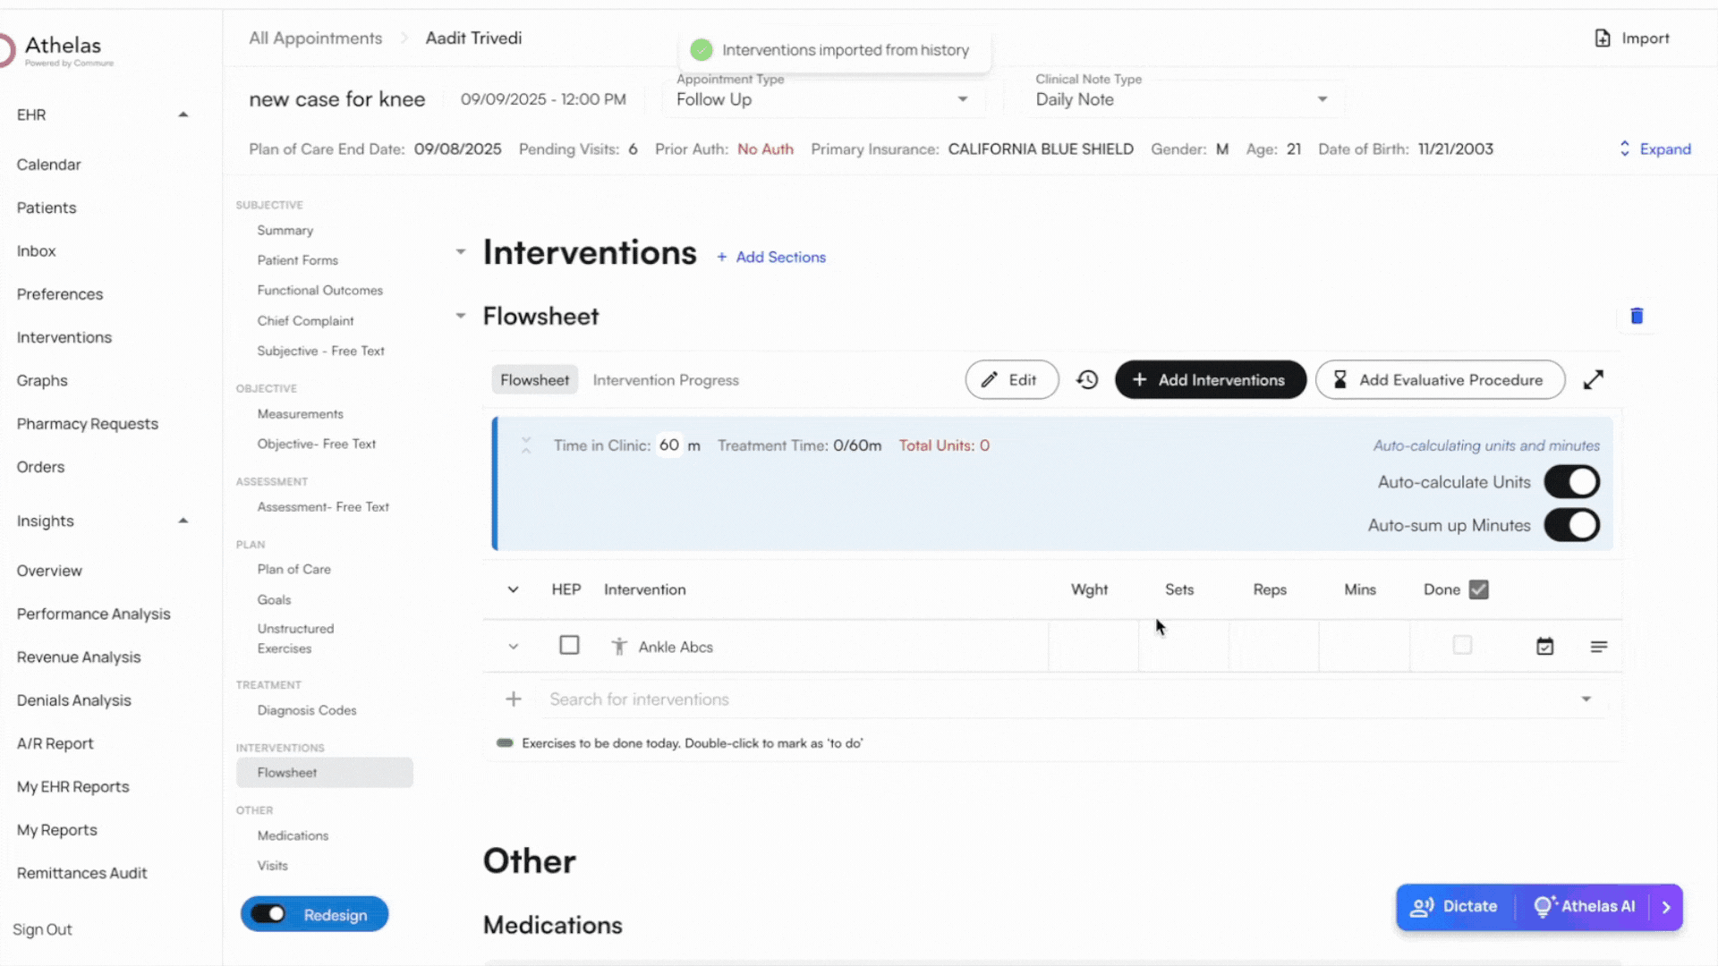The image size is (1718, 966).
Task: Click the Add Interventions button
Action: click(1210, 380)
